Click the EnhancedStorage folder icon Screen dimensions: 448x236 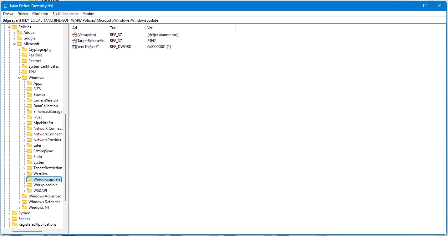[x=29, y=112]
